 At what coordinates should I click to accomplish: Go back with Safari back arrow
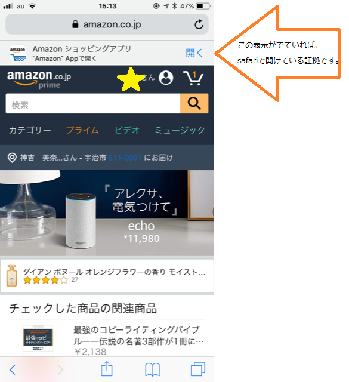(13, 369)
